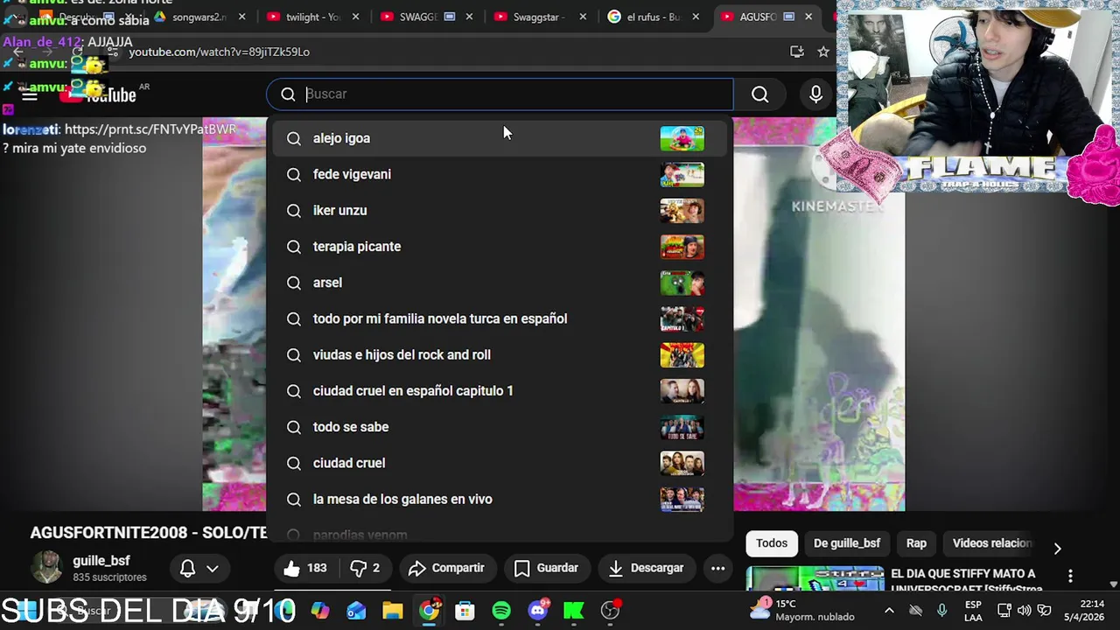The width and height of the screenshot is (1120, 630).
Task: Open File Explorer from the taskbar
Action: pyautogui.click(x=392, y=611)
